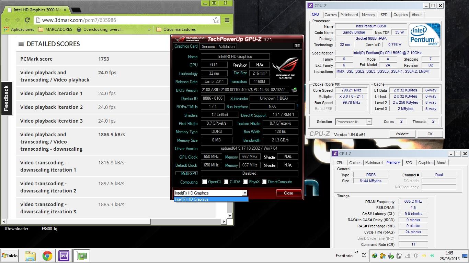Viewport: 469px width, 263px height.
Task: Go back to the previous Chrome page
Action: point(7,20)
